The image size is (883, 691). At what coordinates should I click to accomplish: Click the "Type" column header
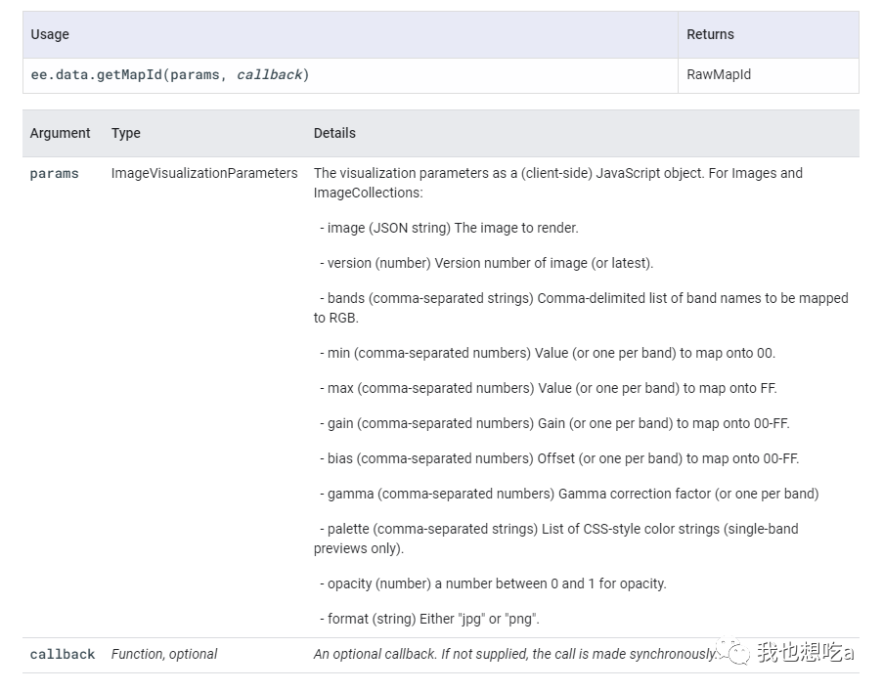coord(126,133)
